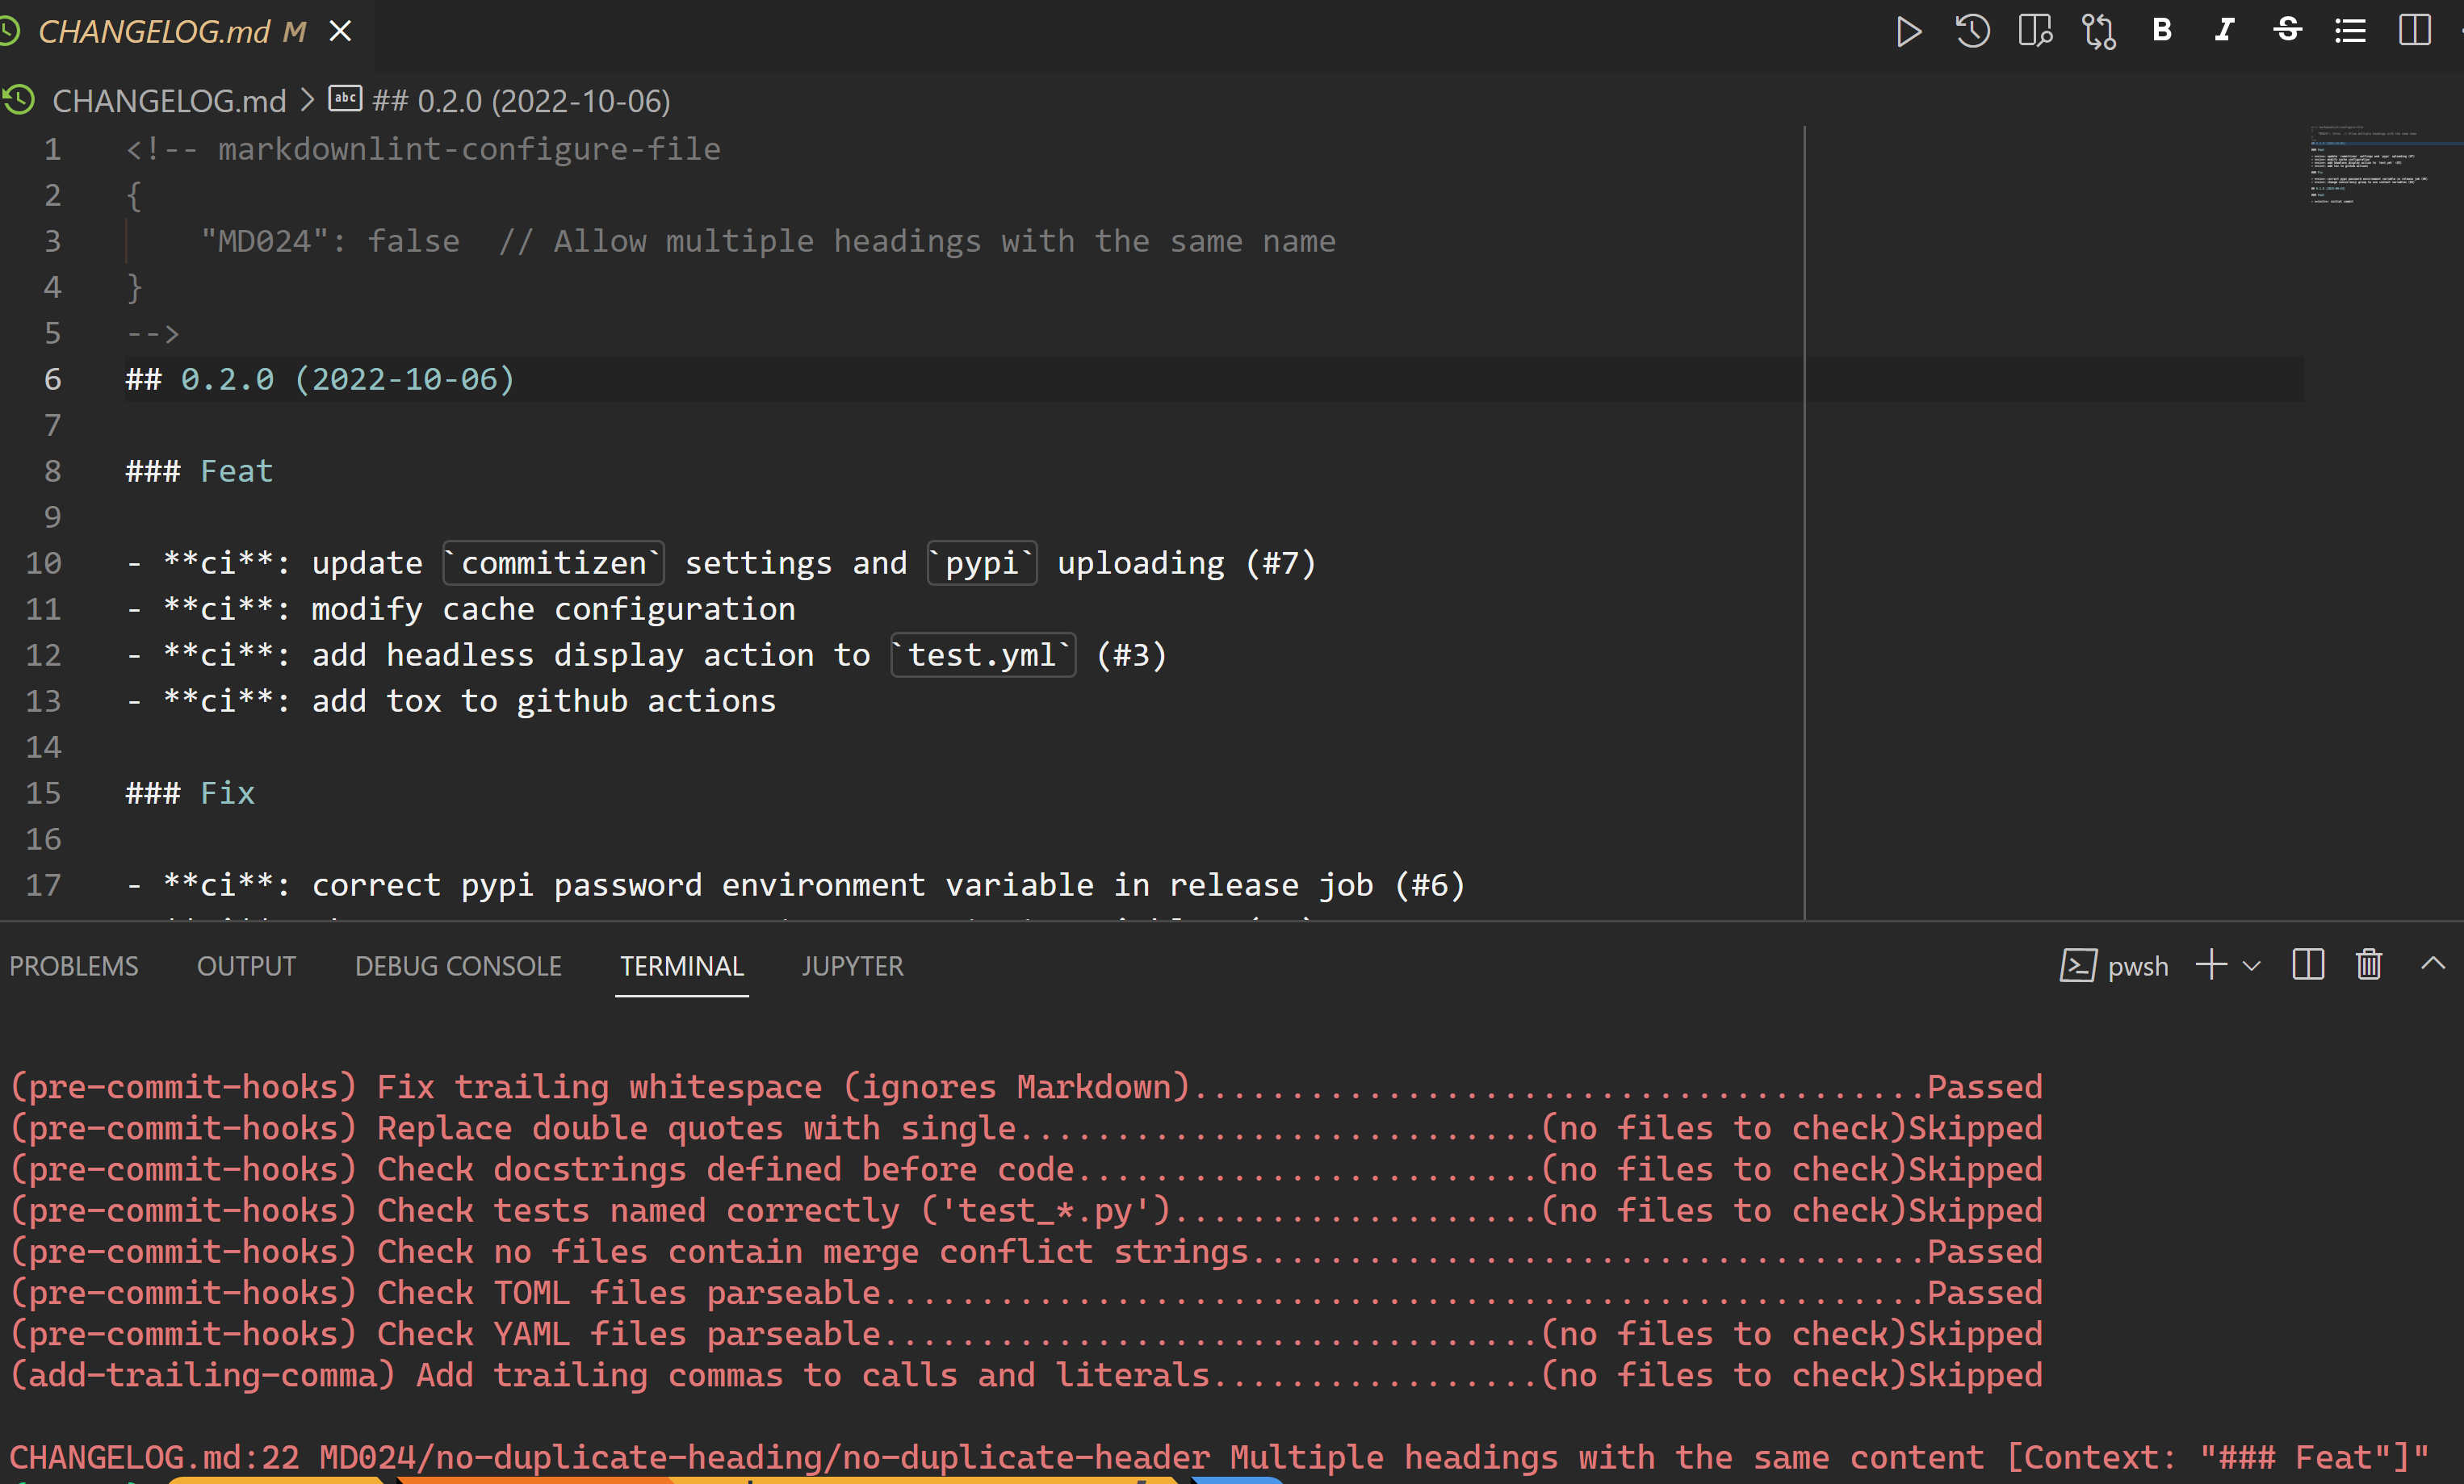Create a new terminal with plus button
Viewport: 2464px width, 1484px height.
pos(2212,965)
